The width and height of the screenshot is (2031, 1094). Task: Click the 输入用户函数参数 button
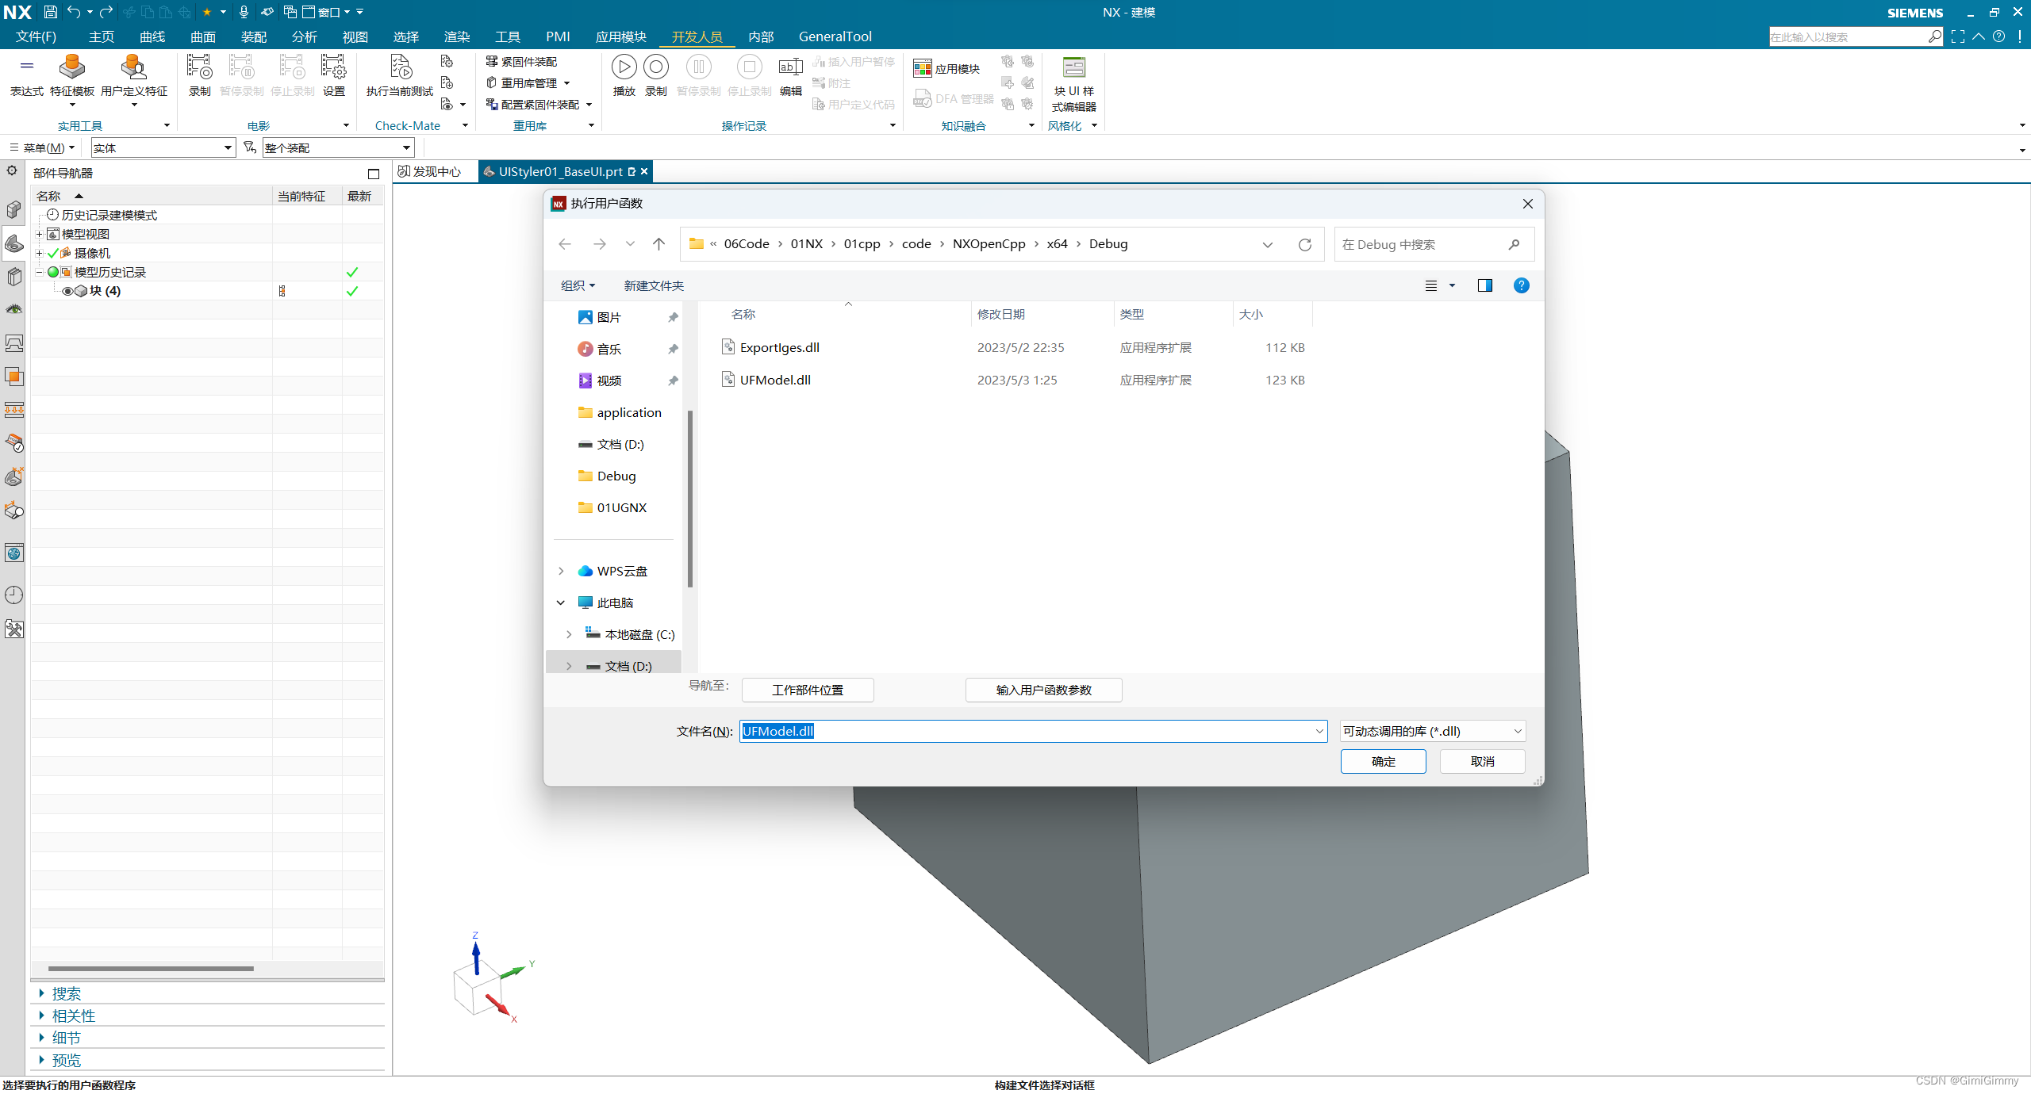tap(1043, 690)
